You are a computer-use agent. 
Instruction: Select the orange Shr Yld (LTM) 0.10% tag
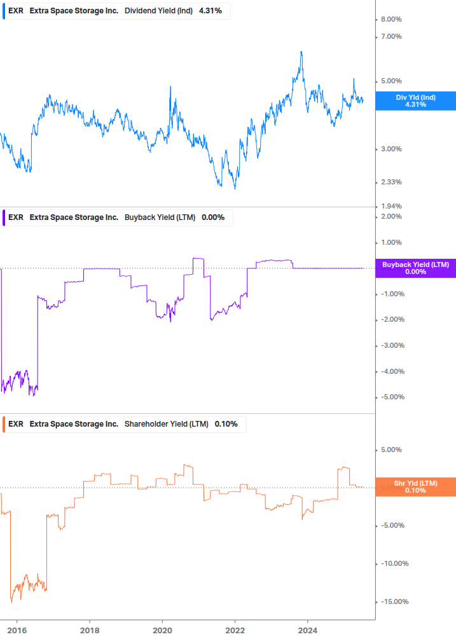coord(416,487)
